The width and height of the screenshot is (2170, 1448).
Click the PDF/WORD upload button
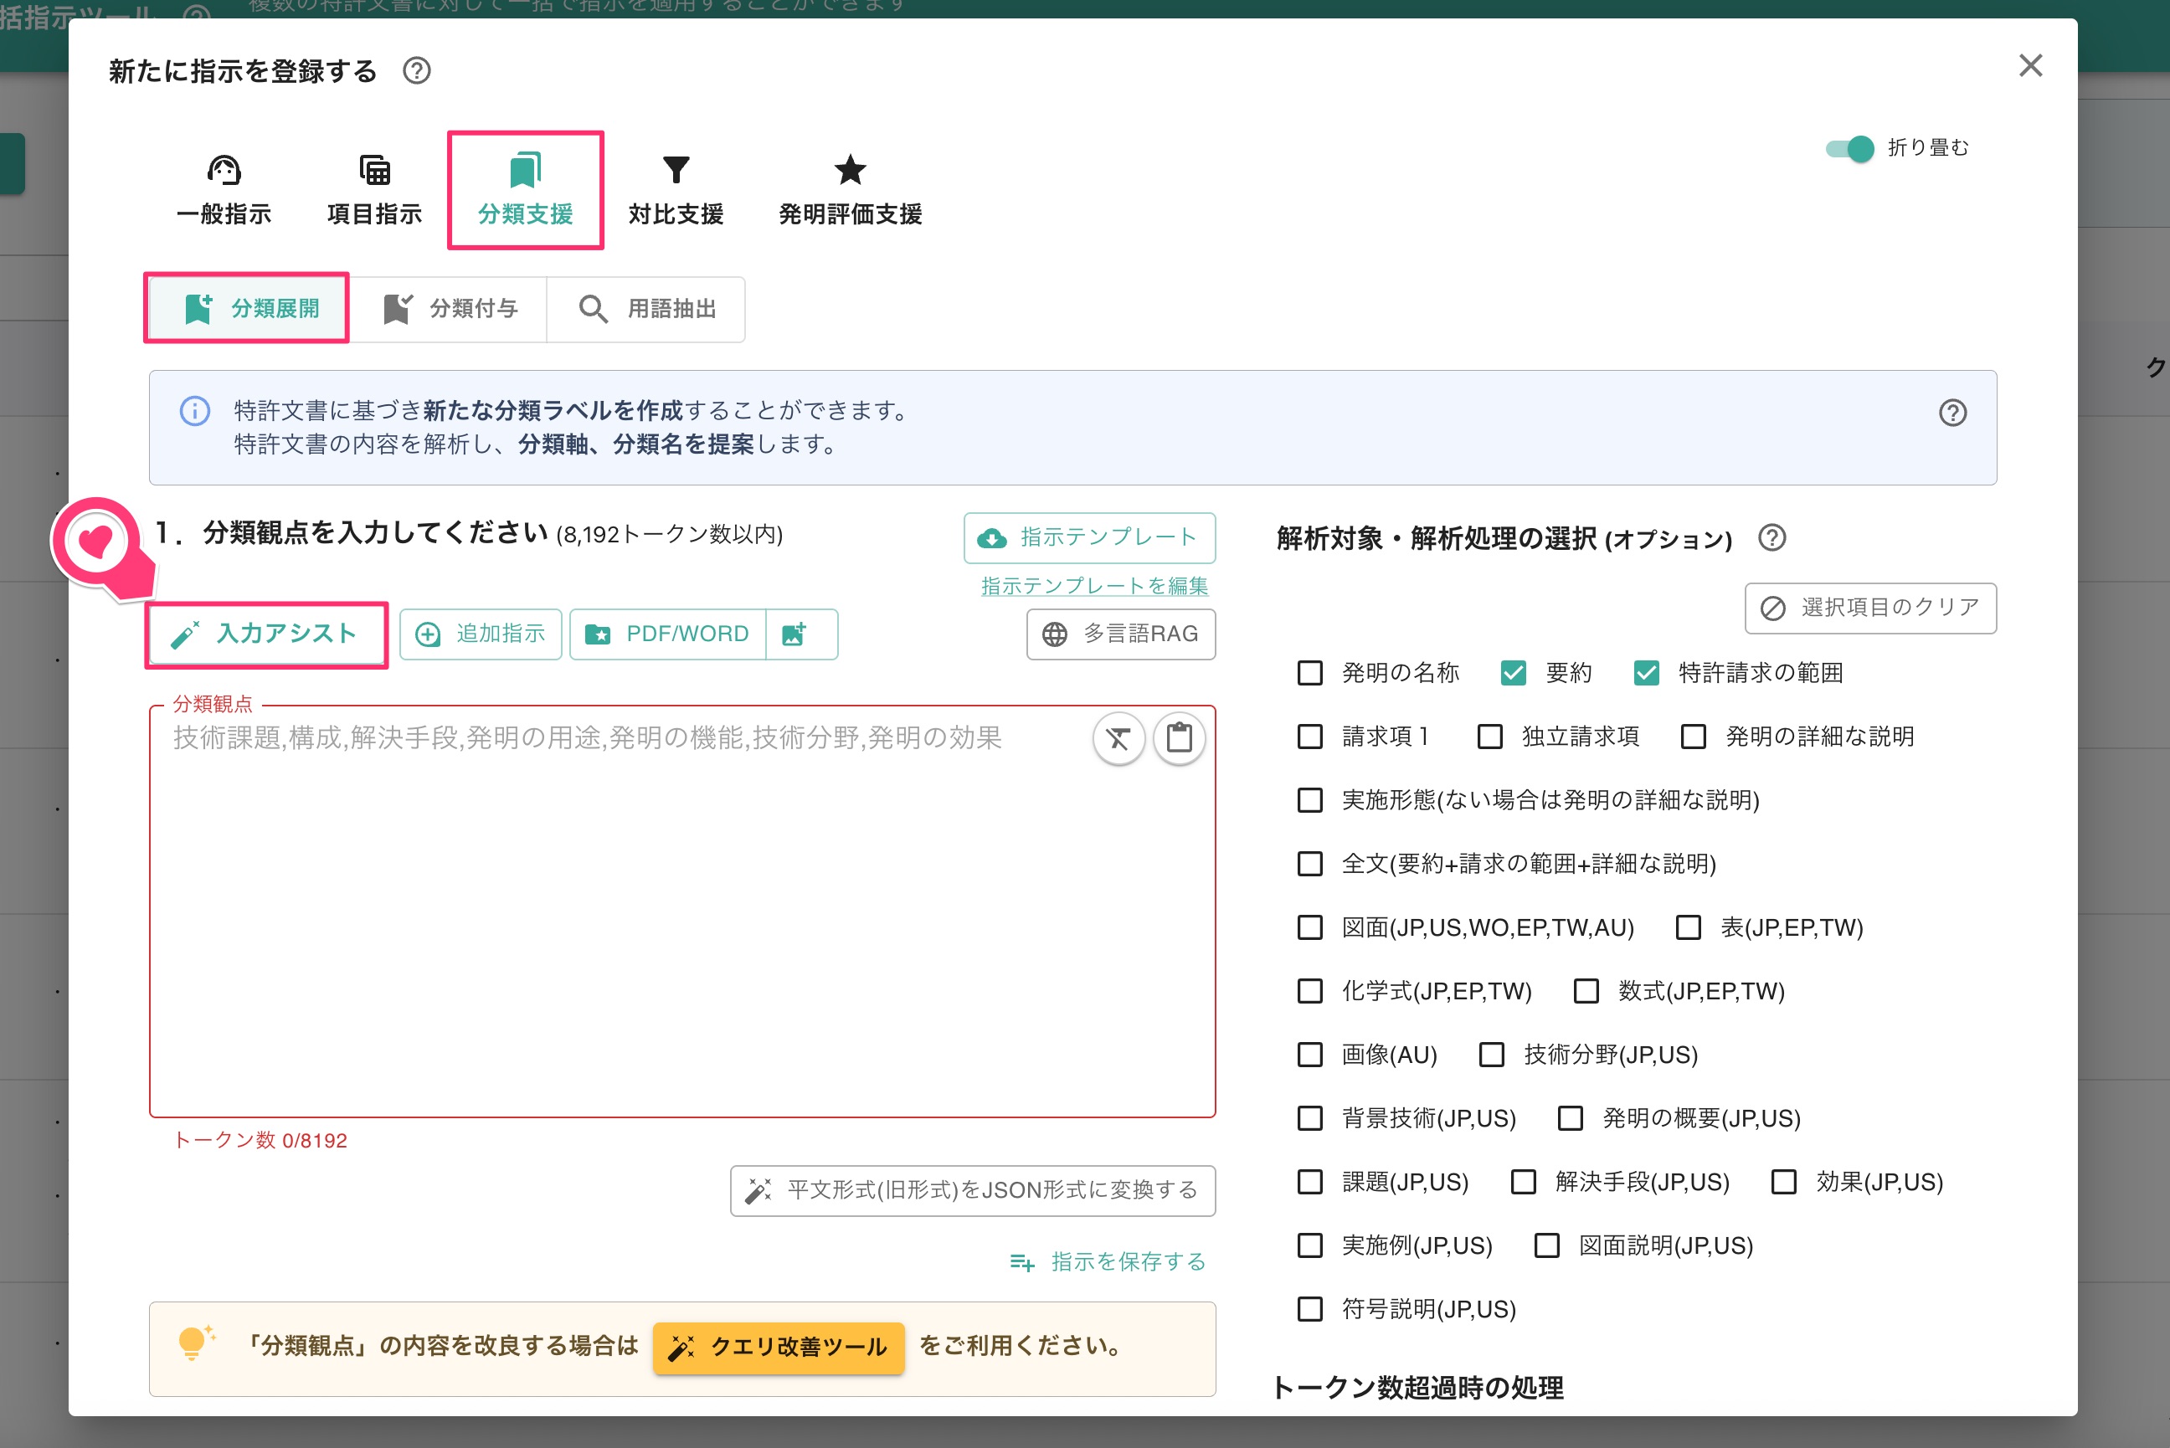click(667, 634)
